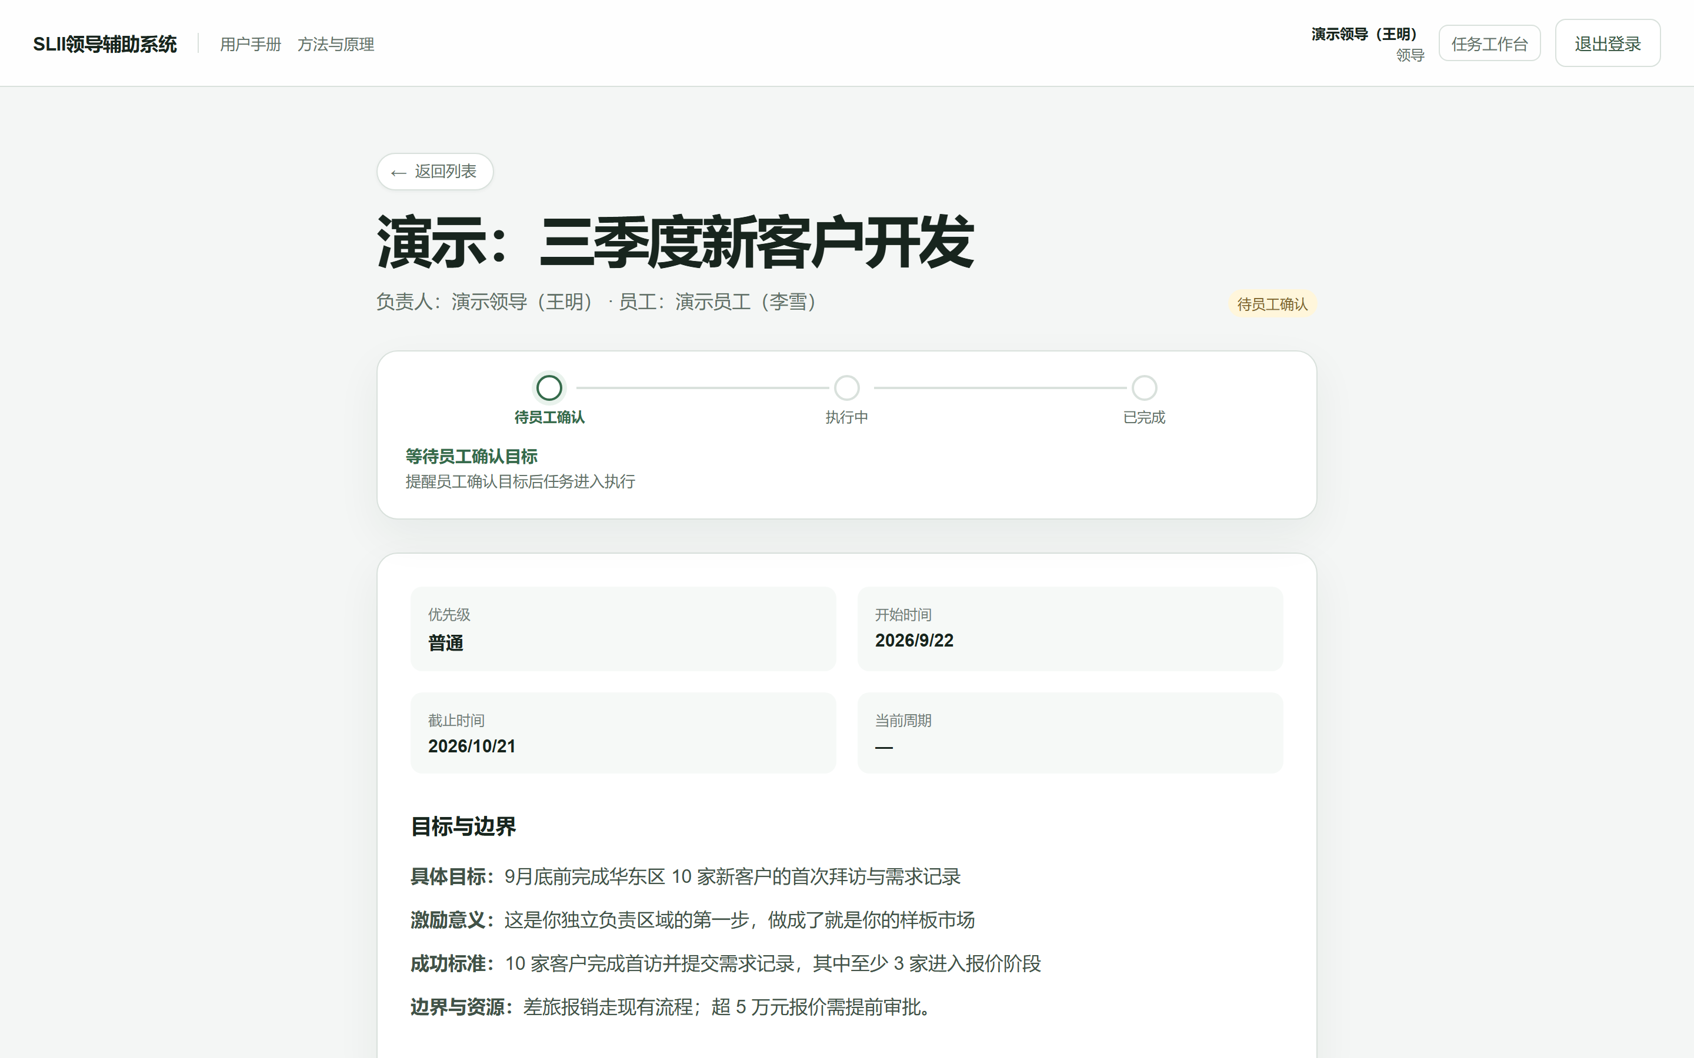Click the 优先级 value 普通

tap(445, 642)
